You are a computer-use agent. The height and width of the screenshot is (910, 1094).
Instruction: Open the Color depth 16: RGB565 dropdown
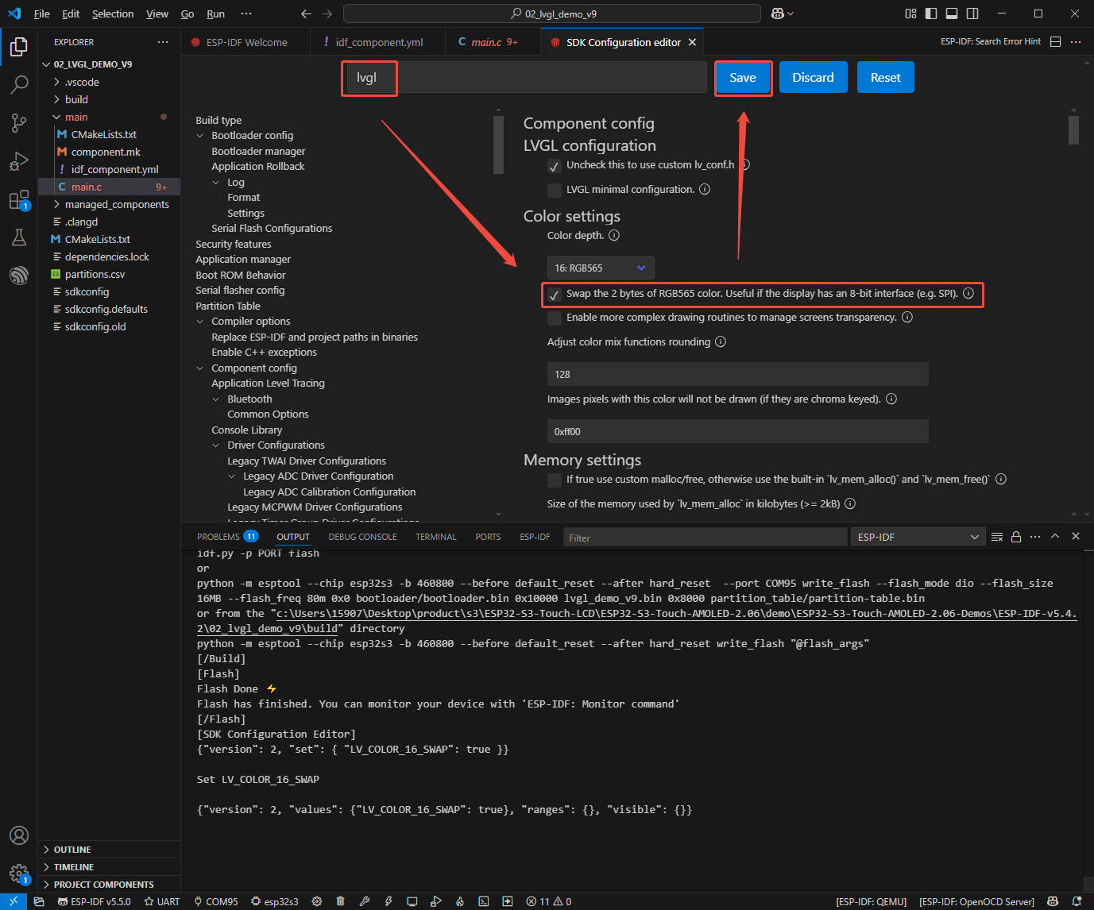601,268
